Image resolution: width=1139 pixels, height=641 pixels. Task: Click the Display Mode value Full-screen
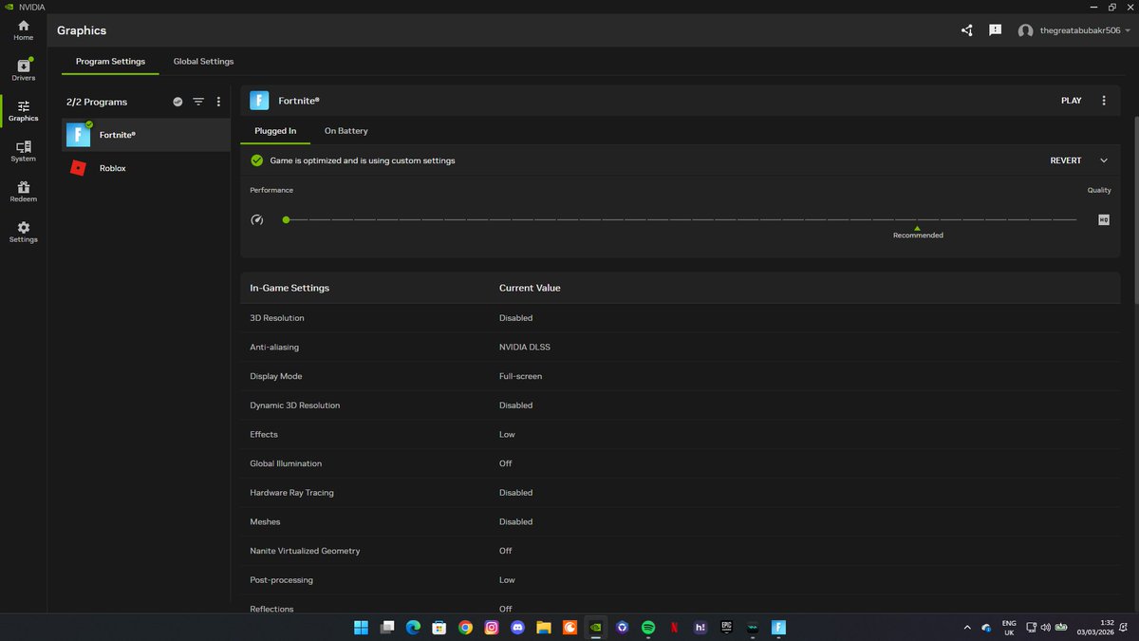tap(521, 376)
